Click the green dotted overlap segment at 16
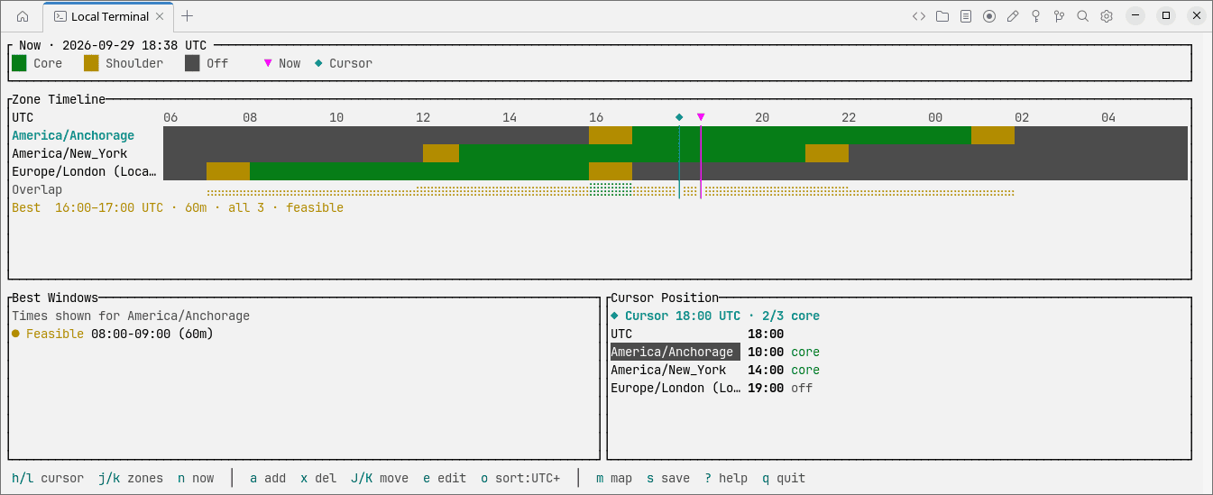Screen dimensions: 1213x495 pyautogui.click(x=611, y=189)
